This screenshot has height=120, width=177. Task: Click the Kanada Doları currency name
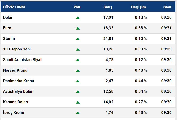pyautogui.click(x=16, y=102)
